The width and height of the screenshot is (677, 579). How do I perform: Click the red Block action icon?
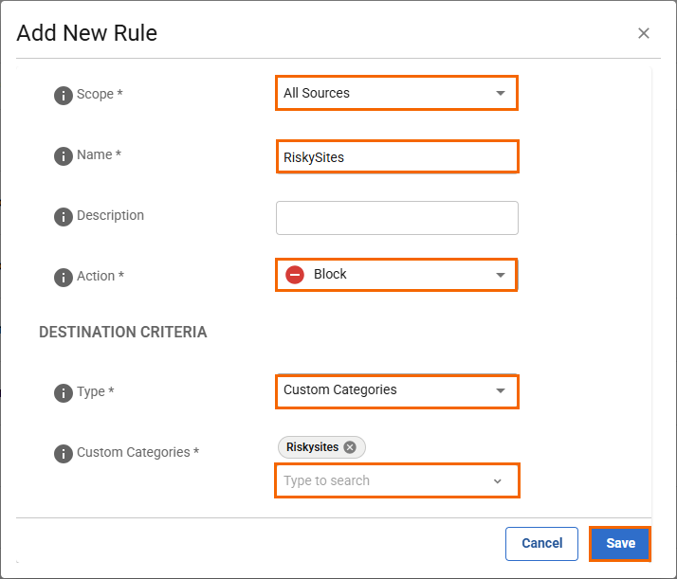pos(295,275)
